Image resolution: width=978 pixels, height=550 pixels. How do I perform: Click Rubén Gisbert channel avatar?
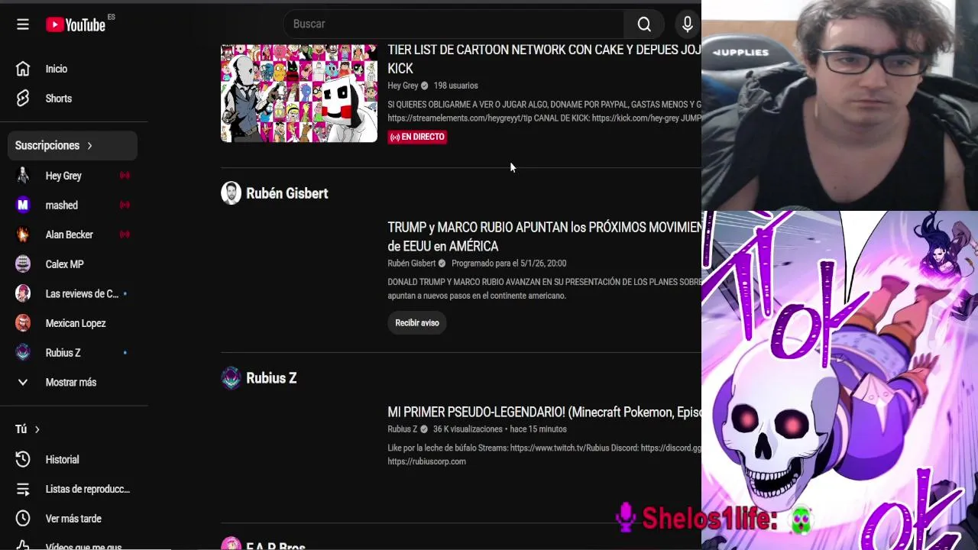231,193
